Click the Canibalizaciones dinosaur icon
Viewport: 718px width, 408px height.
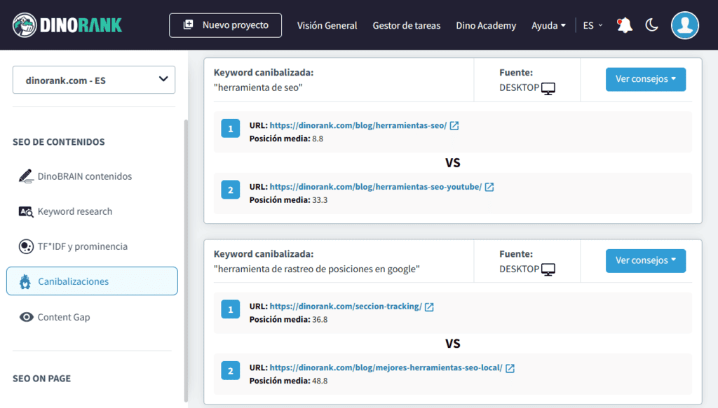click(25, 281)
